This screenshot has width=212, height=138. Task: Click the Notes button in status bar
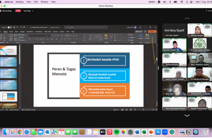pos(116,110)
